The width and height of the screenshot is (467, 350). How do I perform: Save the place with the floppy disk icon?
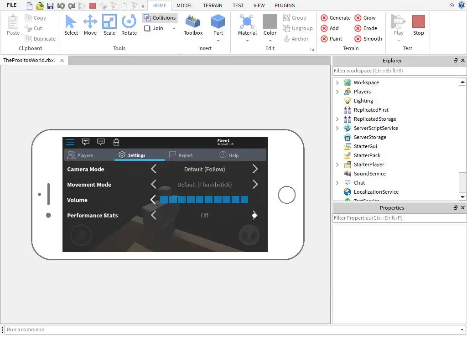pos(50,5)
